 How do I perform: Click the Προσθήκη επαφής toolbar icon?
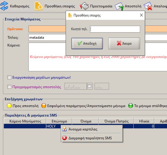(x=38, y=6)
